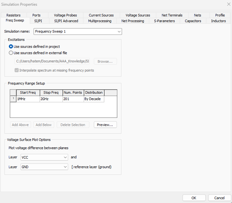The image size is (232, 203).
Task: Click the 2GHz Stop Freq cell
Action: [51, 99]
